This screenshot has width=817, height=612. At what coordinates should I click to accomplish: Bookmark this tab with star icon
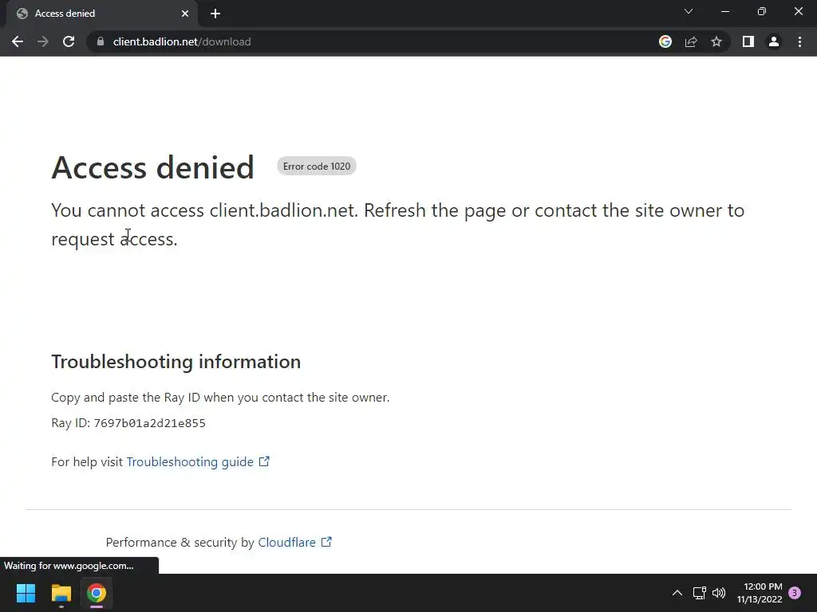tap(716, 41)
